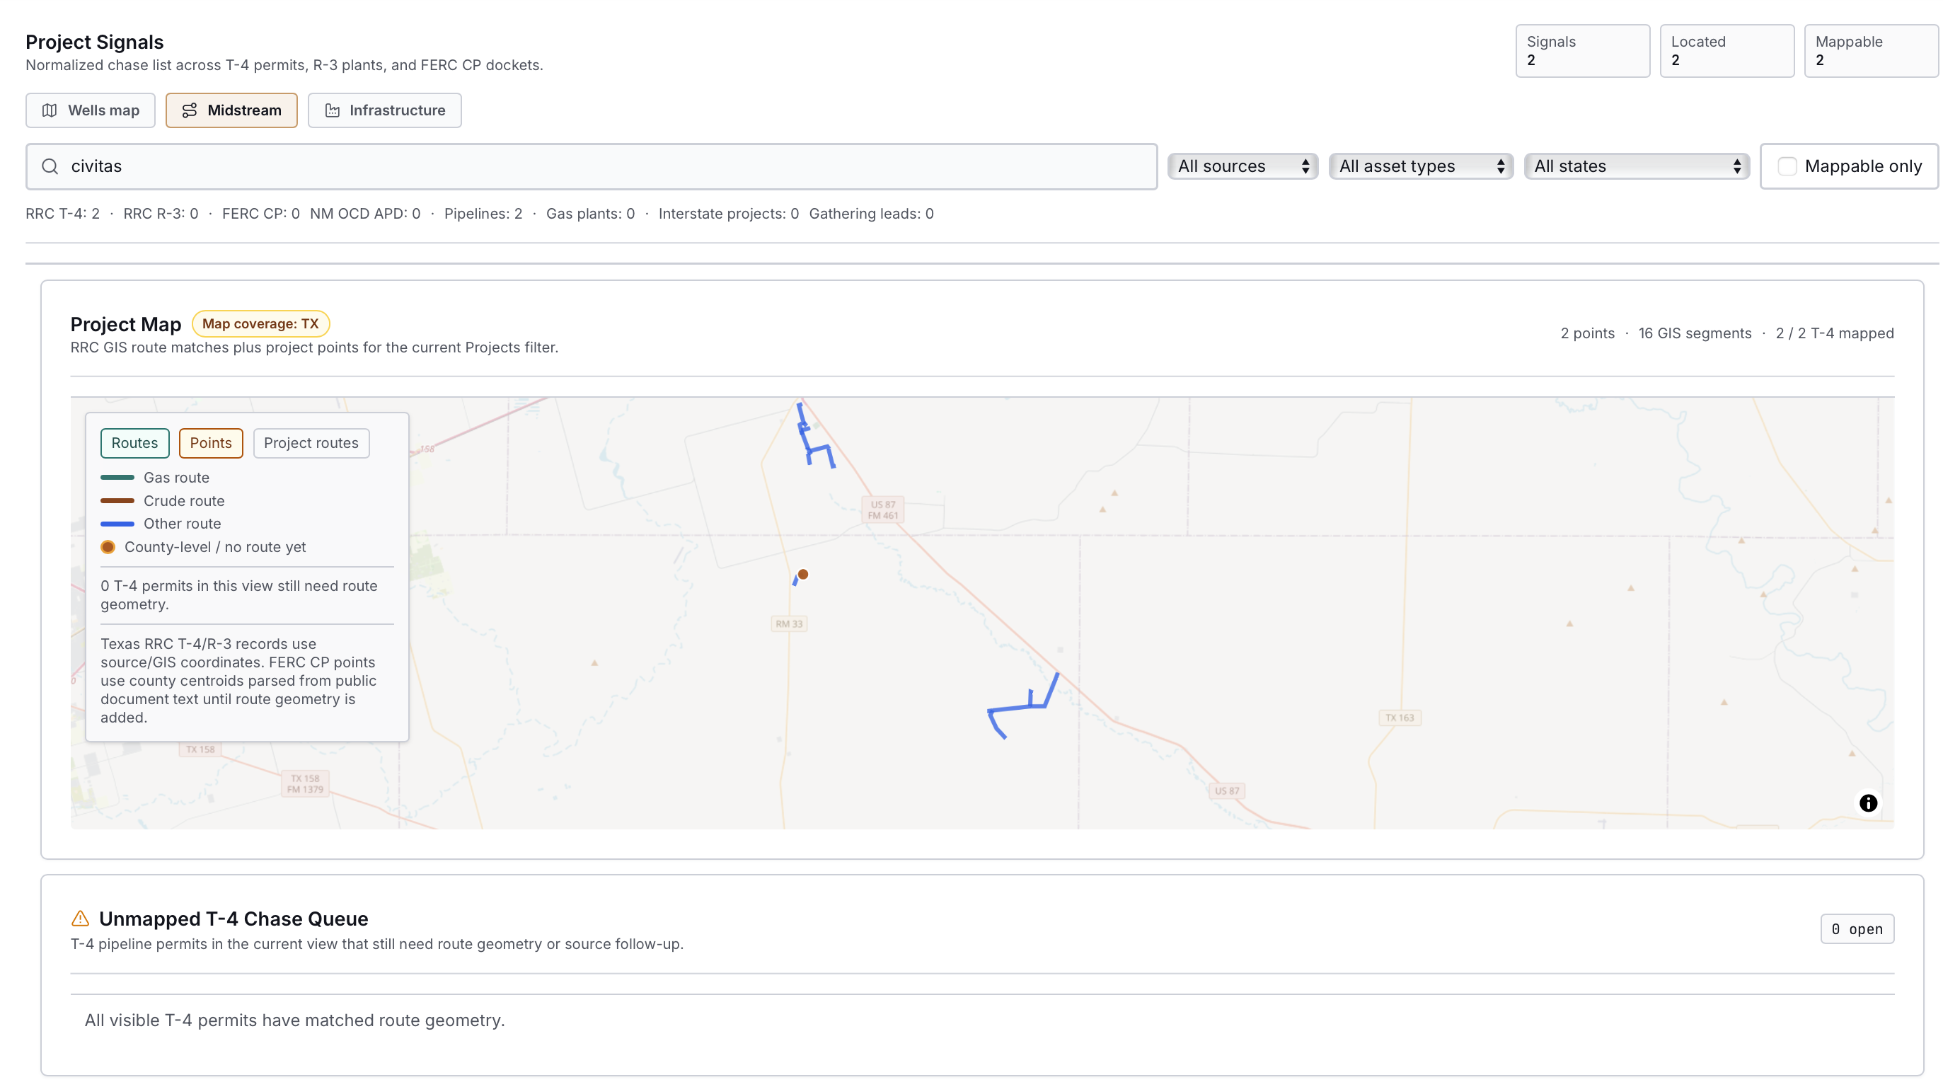Expand the All asset types dropdown
The width and height of the screenshot is (1943, 1087).
tap(1420, 166)
